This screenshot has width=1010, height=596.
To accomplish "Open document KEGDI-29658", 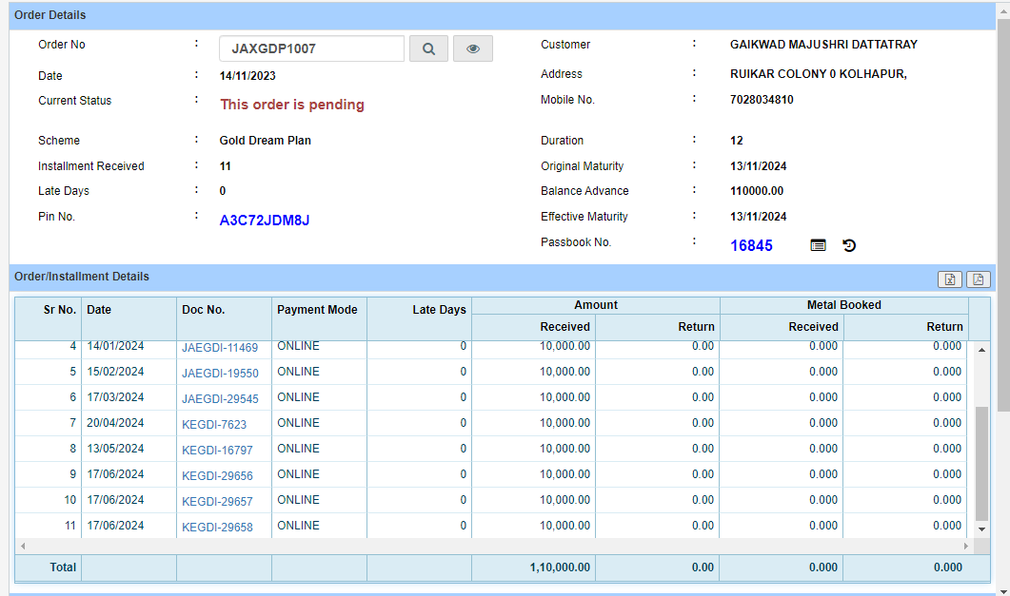I will 217,528.
